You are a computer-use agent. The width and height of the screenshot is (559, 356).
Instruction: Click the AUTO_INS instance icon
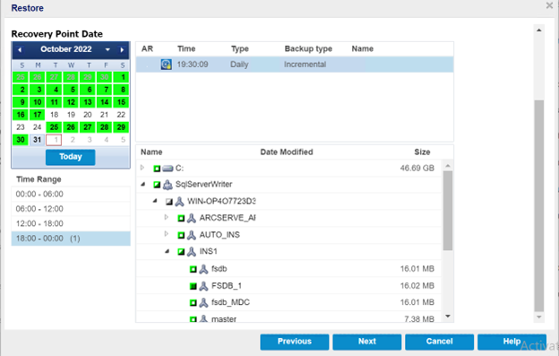(192, 235)
